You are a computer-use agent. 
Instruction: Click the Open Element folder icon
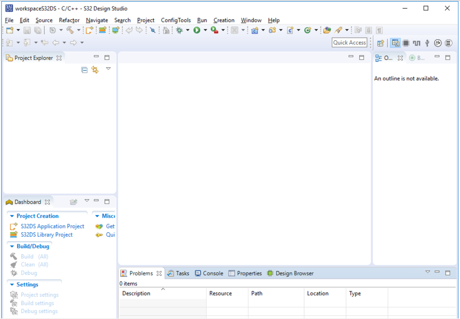[x=327, y=30]
